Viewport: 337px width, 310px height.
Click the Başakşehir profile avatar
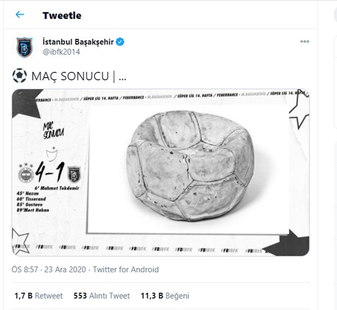[24, 47]
